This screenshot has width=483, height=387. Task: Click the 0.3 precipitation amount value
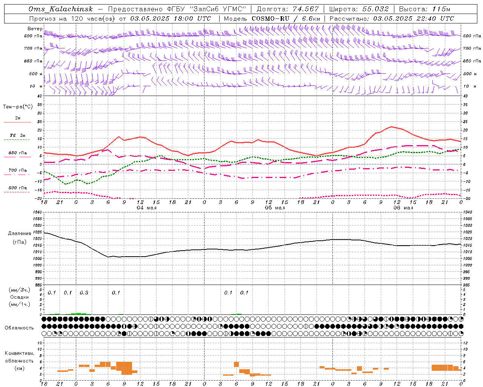84,293
